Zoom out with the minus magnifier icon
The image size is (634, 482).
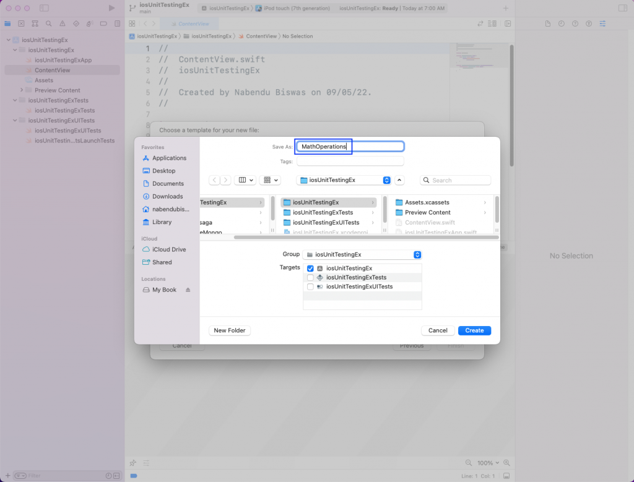click(468, 463)
